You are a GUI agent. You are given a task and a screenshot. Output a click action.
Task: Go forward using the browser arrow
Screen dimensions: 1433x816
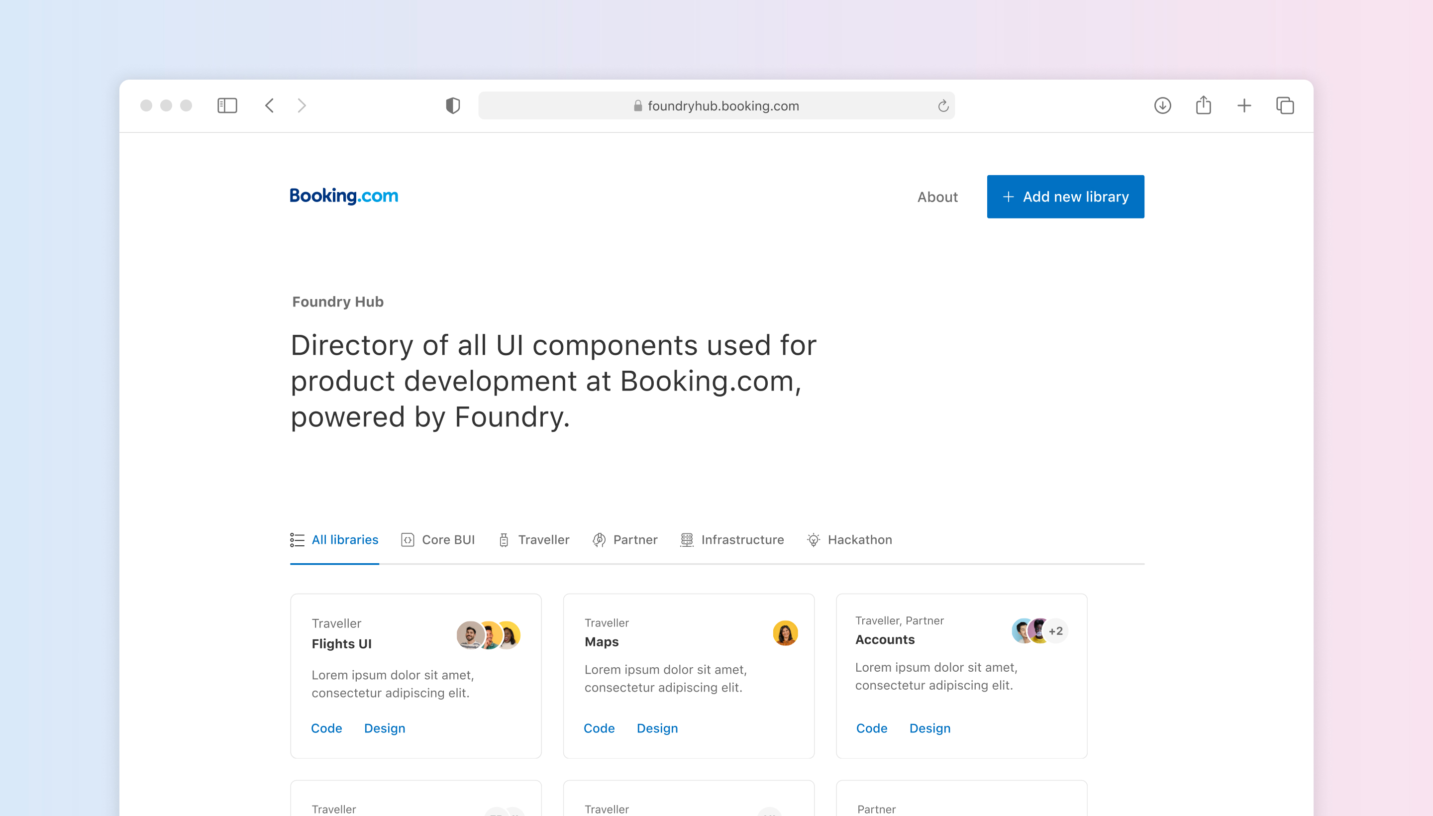pos(302,105)
